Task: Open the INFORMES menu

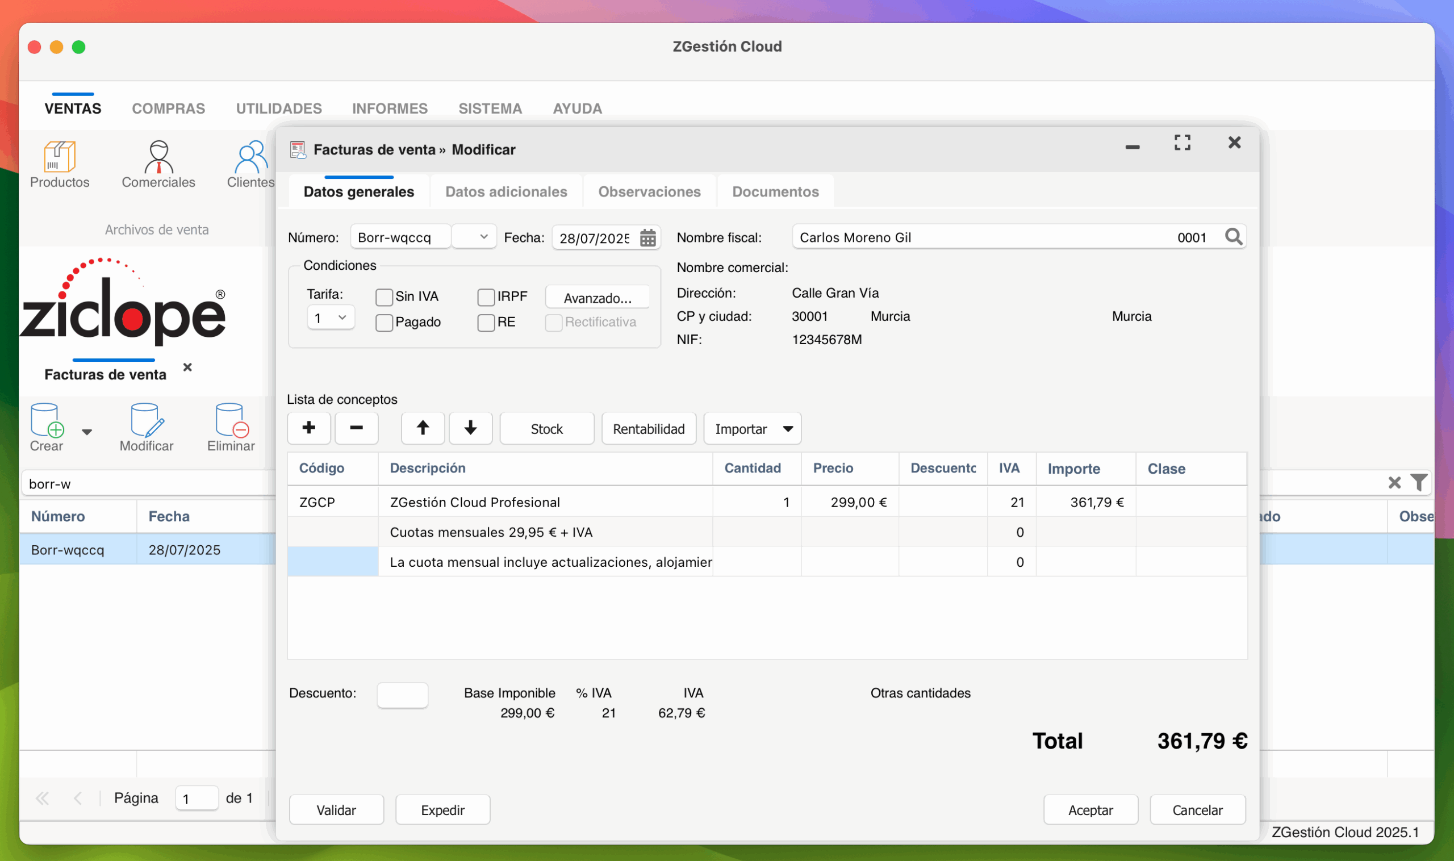Action: click(x=390, y=108)
